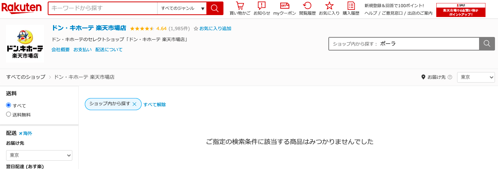Image resolution: width=498 pixels, height=169 pixels.
Task: Click the in-shop search magnifier button
Action: pyautogui.click(x=487, y=44)
